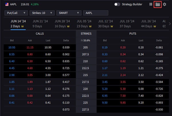This screenshot has height=116, width=172.
Task: Click put ask 5.30 at strike 220
Action: point(123,89)
